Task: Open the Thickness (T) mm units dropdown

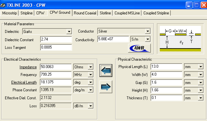Action: coord(201,98)
